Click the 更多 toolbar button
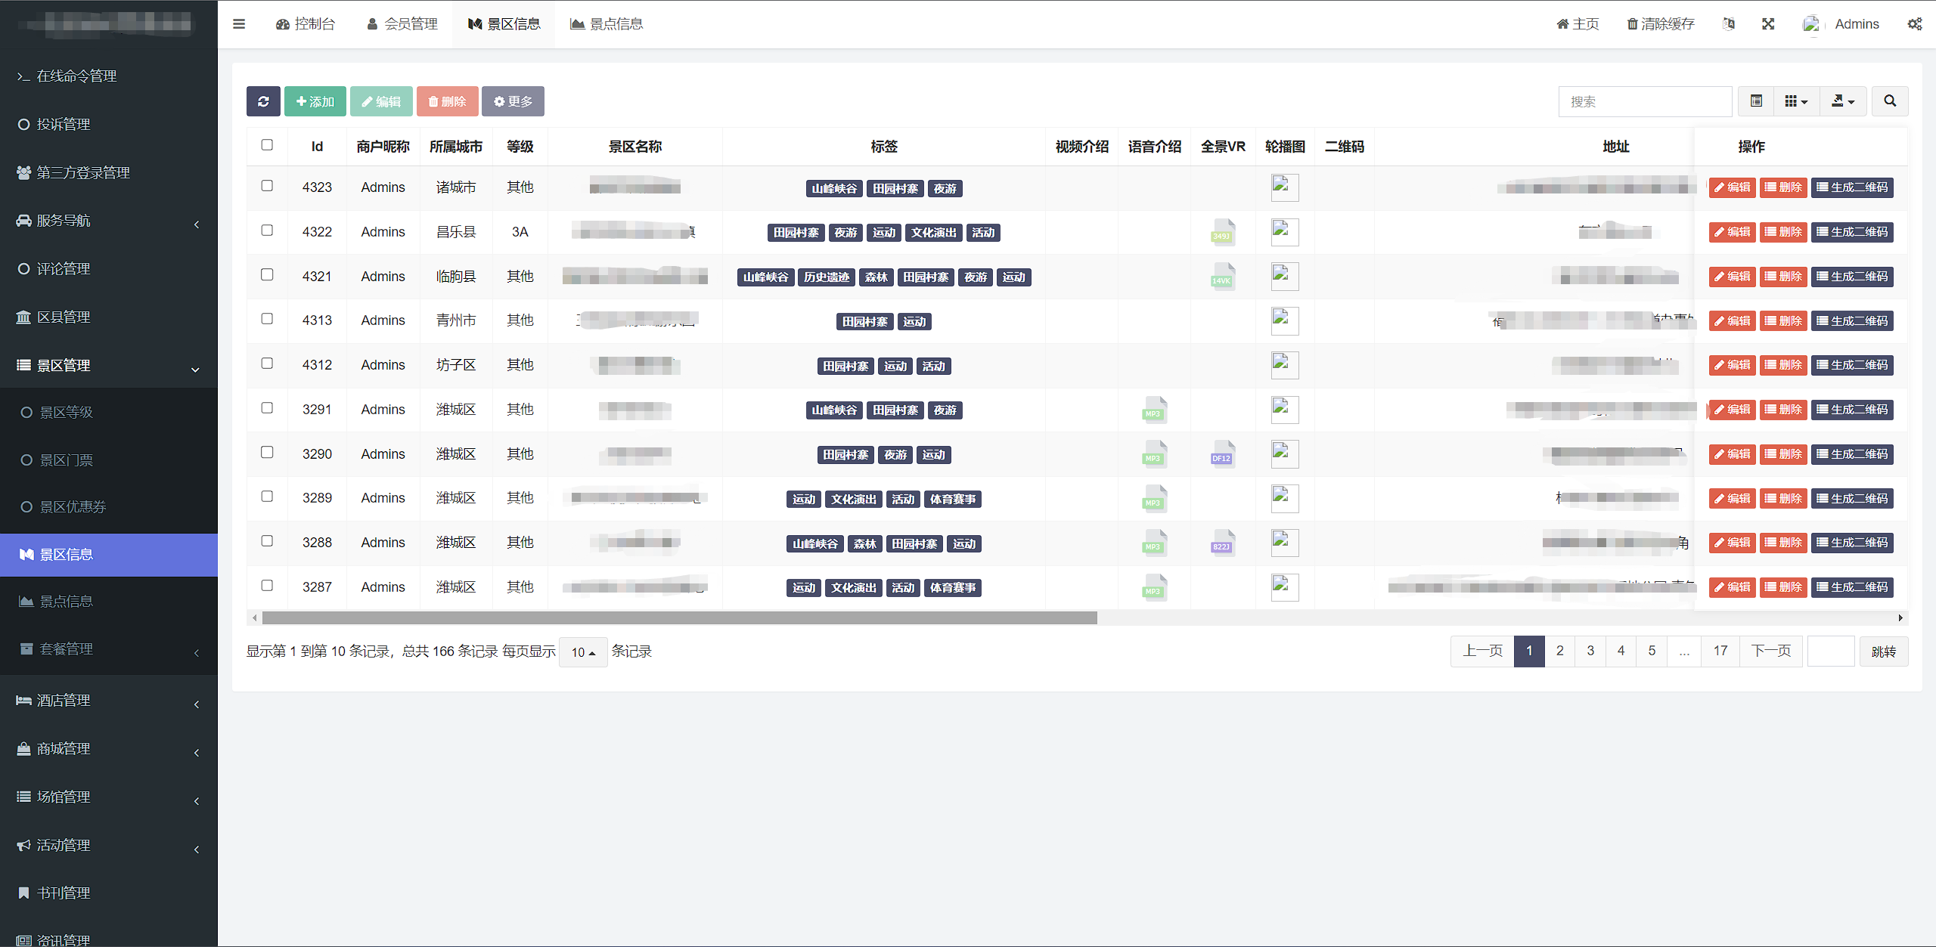Image resolution: width=1936 pixels, height=947 pixels. [x=513, y=101]
